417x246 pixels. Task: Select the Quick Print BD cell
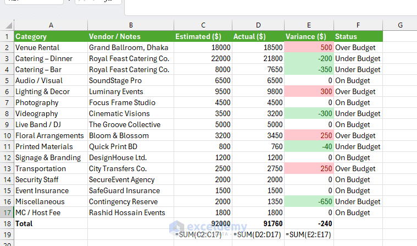pos(131,146)
